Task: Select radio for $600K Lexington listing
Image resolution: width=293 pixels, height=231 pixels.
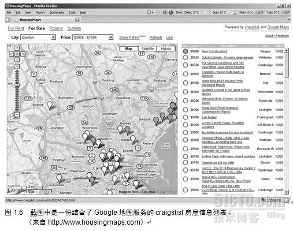Action: point(186,110)
